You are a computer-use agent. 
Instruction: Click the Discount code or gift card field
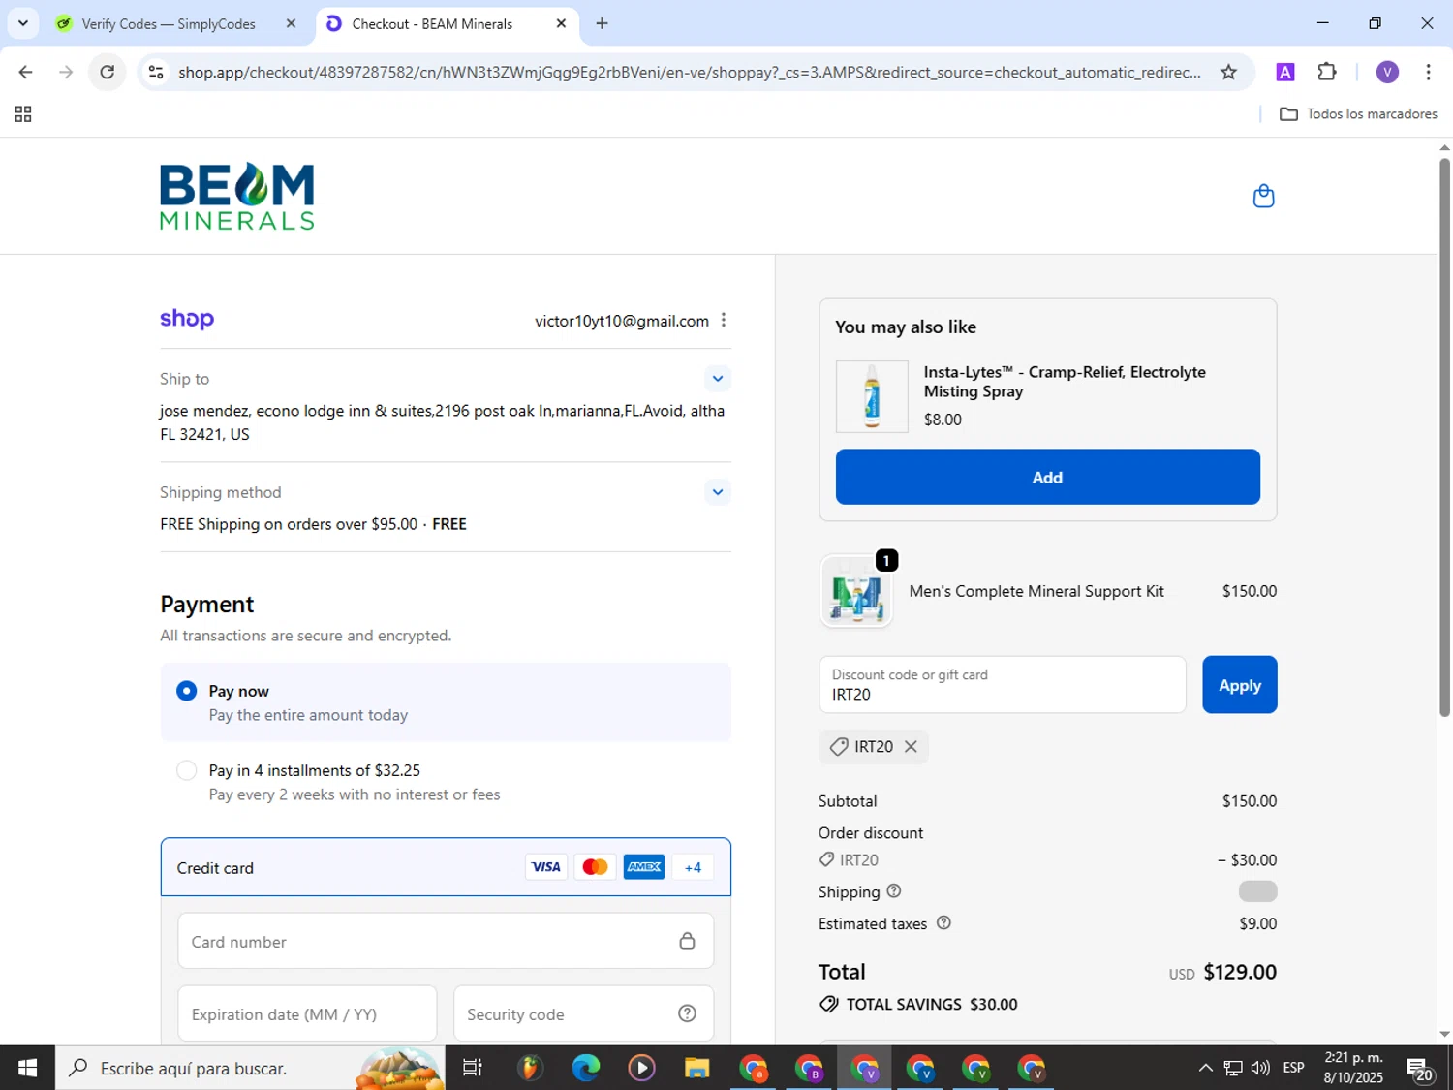(1003, 685)
